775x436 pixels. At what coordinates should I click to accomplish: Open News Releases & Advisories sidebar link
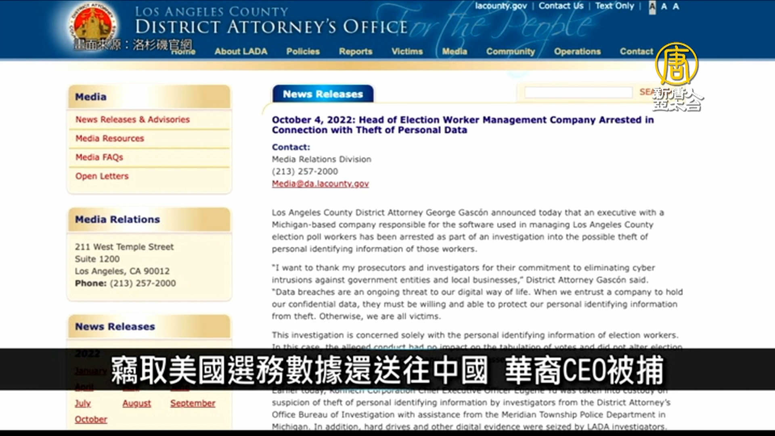(x=132, y=119)
